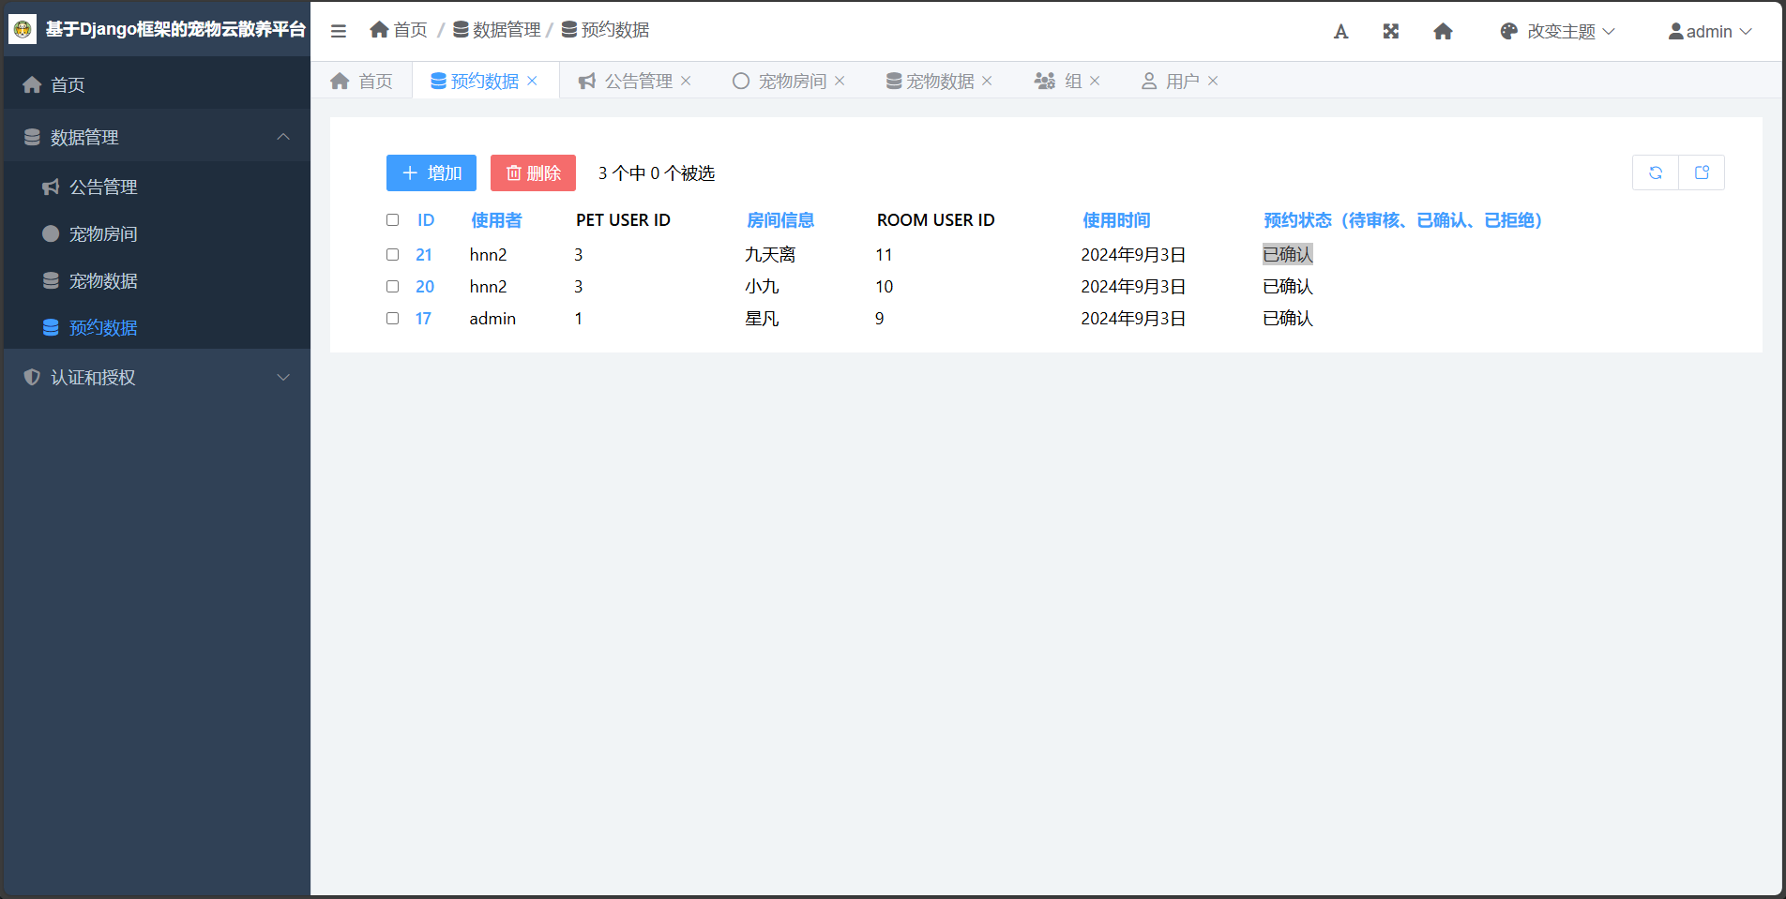
Task: Open booking record ID 20
Action: click(x=425, y=287)
